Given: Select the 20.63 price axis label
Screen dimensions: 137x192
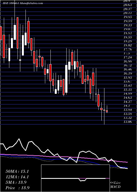Looking at the screenshot, I should coord(128,5).
